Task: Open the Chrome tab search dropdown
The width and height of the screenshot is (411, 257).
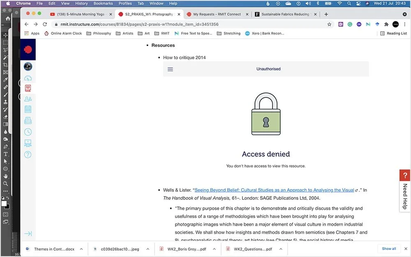Action: [404, 14]
